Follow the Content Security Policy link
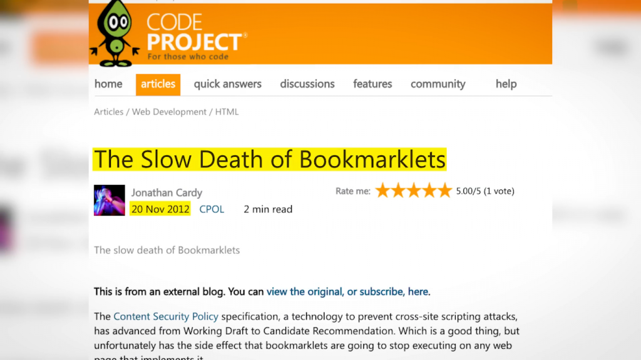This screenshot has height=360, width=641. 166,317
